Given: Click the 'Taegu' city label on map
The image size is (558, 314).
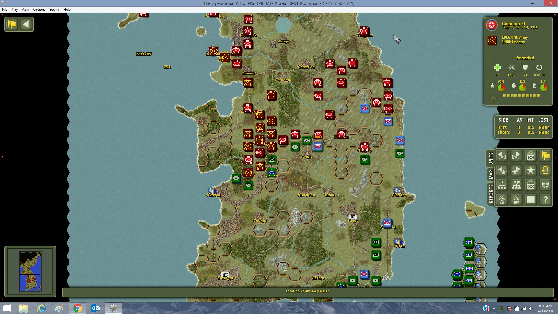Looking at the screenshot, I should pos(353,220).
